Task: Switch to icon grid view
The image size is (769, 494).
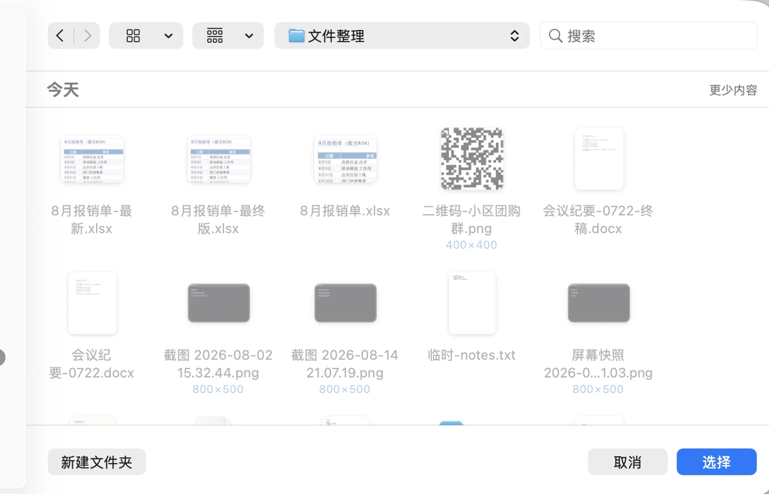Action: pyautogui.click(x=133, y=36)
